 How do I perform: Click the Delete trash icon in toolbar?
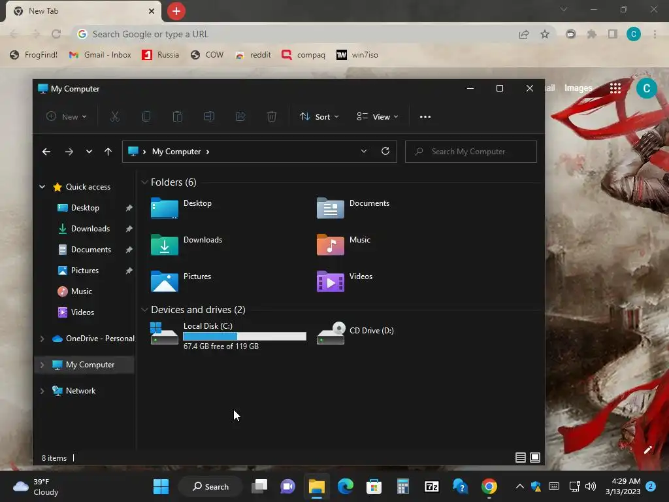(x=272, y=116)
